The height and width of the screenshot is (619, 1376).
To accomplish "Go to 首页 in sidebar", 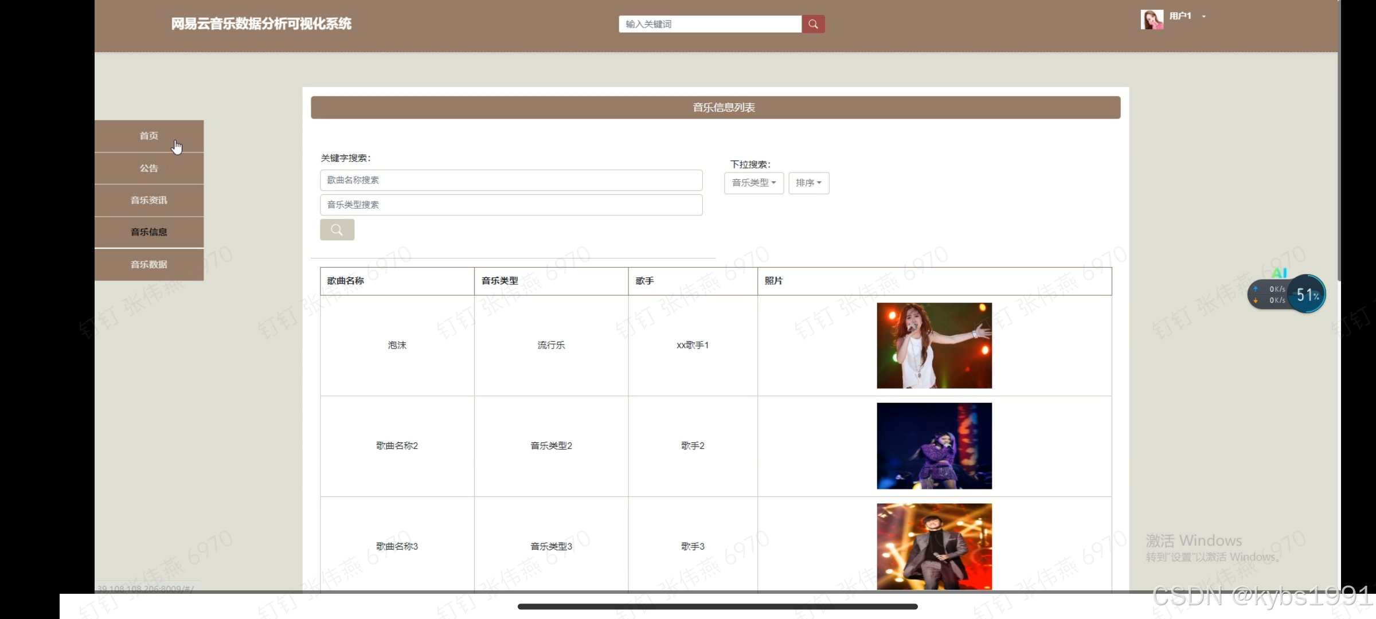I will tap(149, 136).
